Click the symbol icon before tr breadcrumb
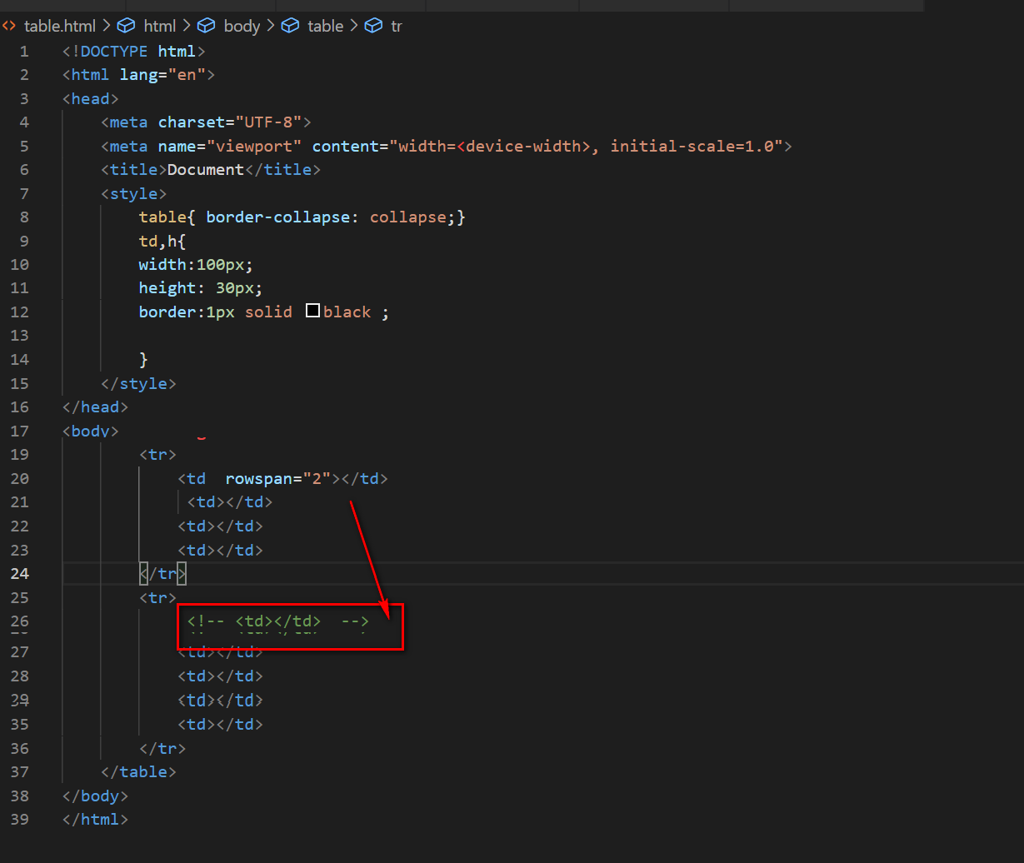1024x863 pixels. [373, 26]
